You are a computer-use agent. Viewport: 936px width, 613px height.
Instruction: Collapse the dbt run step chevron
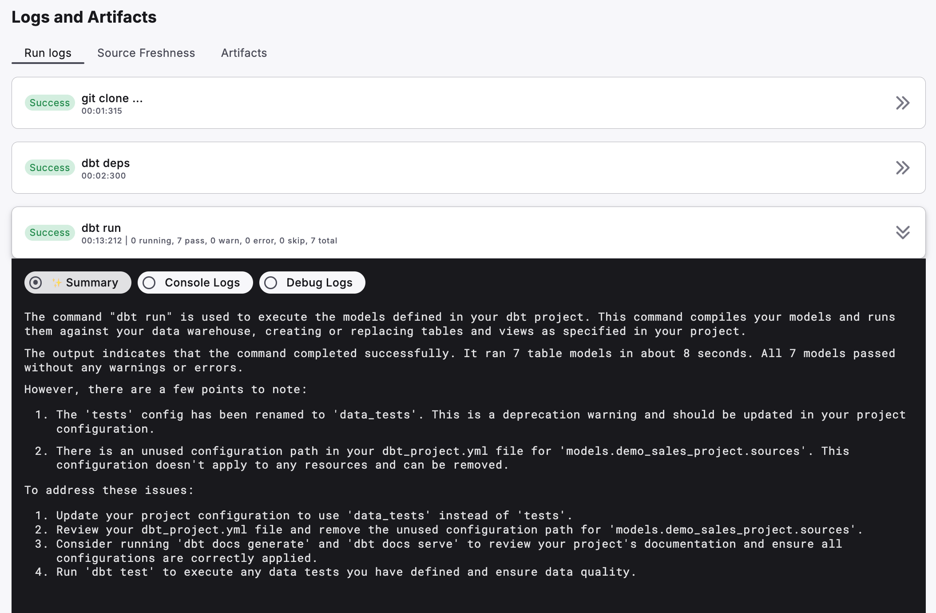pyautogui.click(x=902, y=232)
